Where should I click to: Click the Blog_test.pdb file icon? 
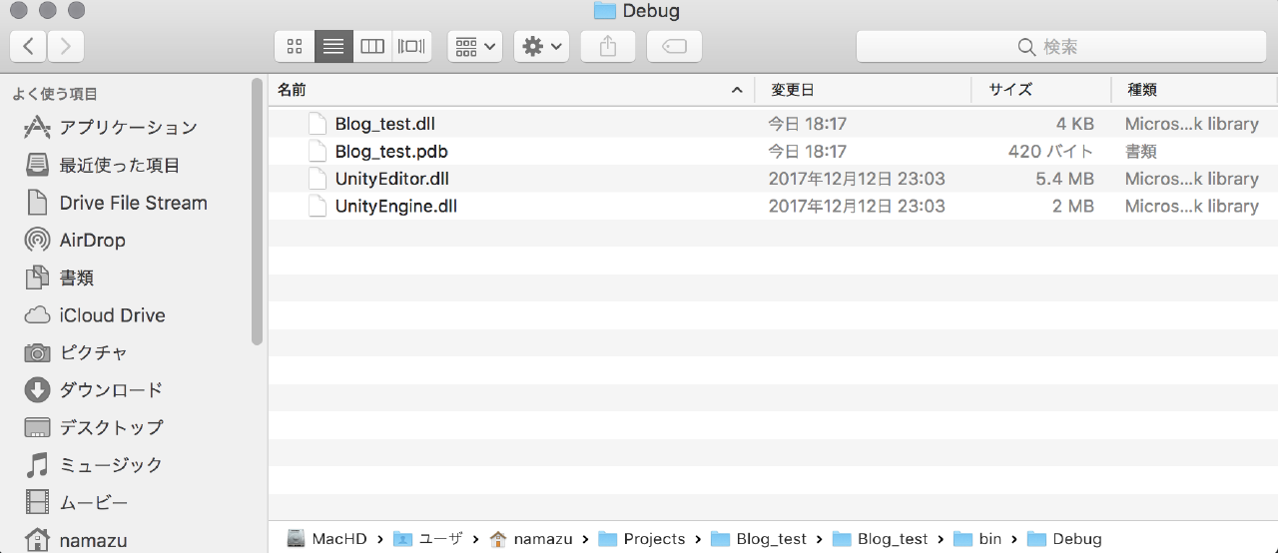(x=318, y=152)
